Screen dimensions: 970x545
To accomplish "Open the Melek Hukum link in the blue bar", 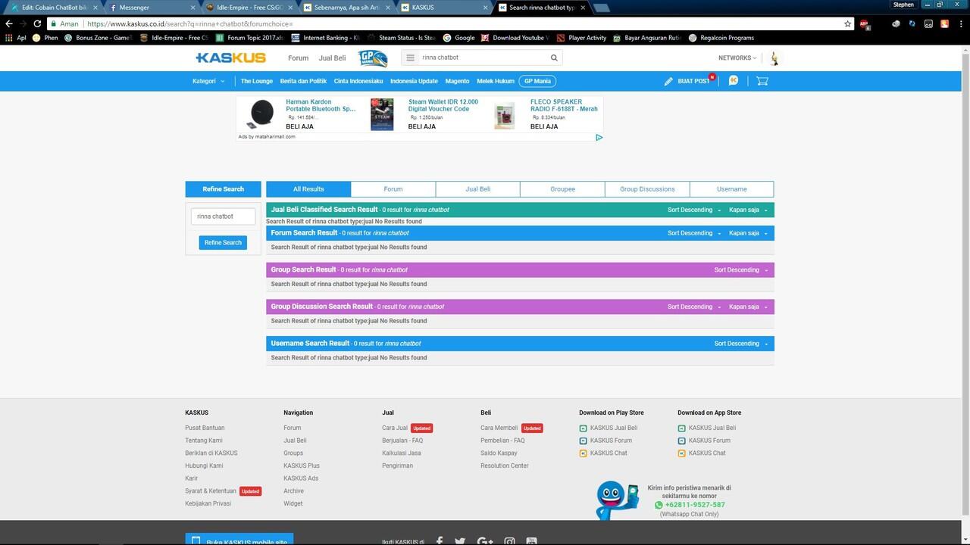I will 496,81.
